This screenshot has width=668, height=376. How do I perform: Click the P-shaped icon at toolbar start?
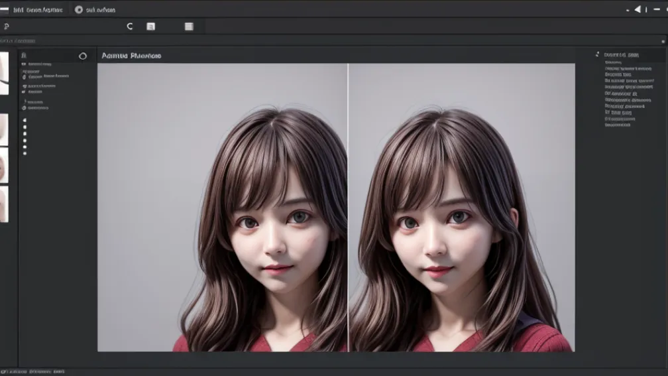(x=7, y=27)
